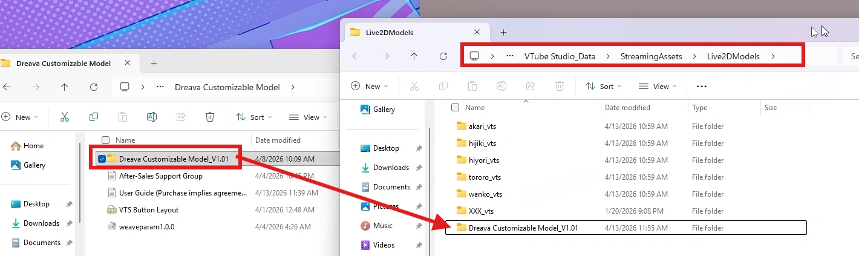This screenshot has height=256, width=859.
Task: Navigate to StreamingAssets breadcrumb
Action: pos(651,56)
